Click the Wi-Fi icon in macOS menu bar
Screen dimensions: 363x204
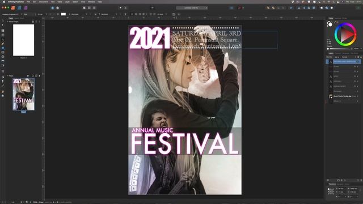[x=329, y=2]
